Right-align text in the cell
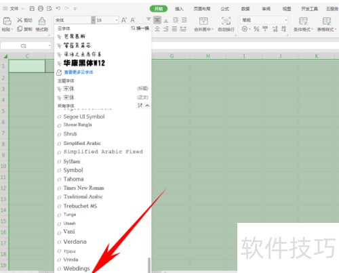 (x=166, y=29)
